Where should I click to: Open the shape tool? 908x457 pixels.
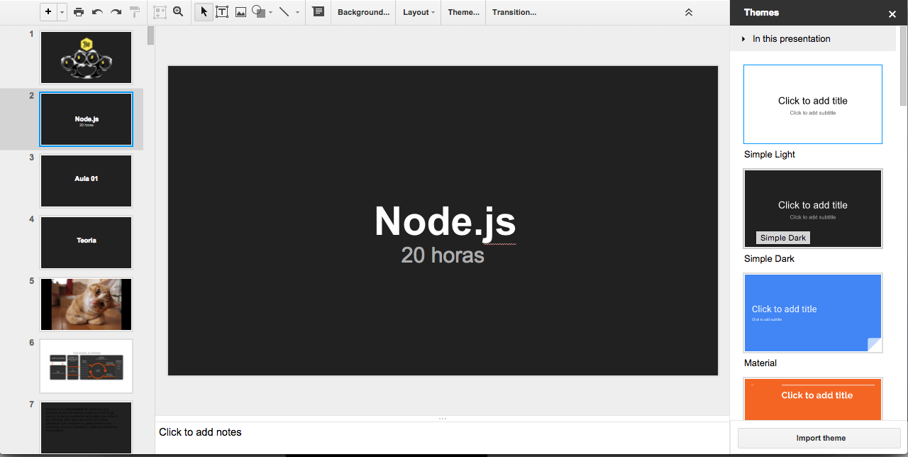coord(259,12)
